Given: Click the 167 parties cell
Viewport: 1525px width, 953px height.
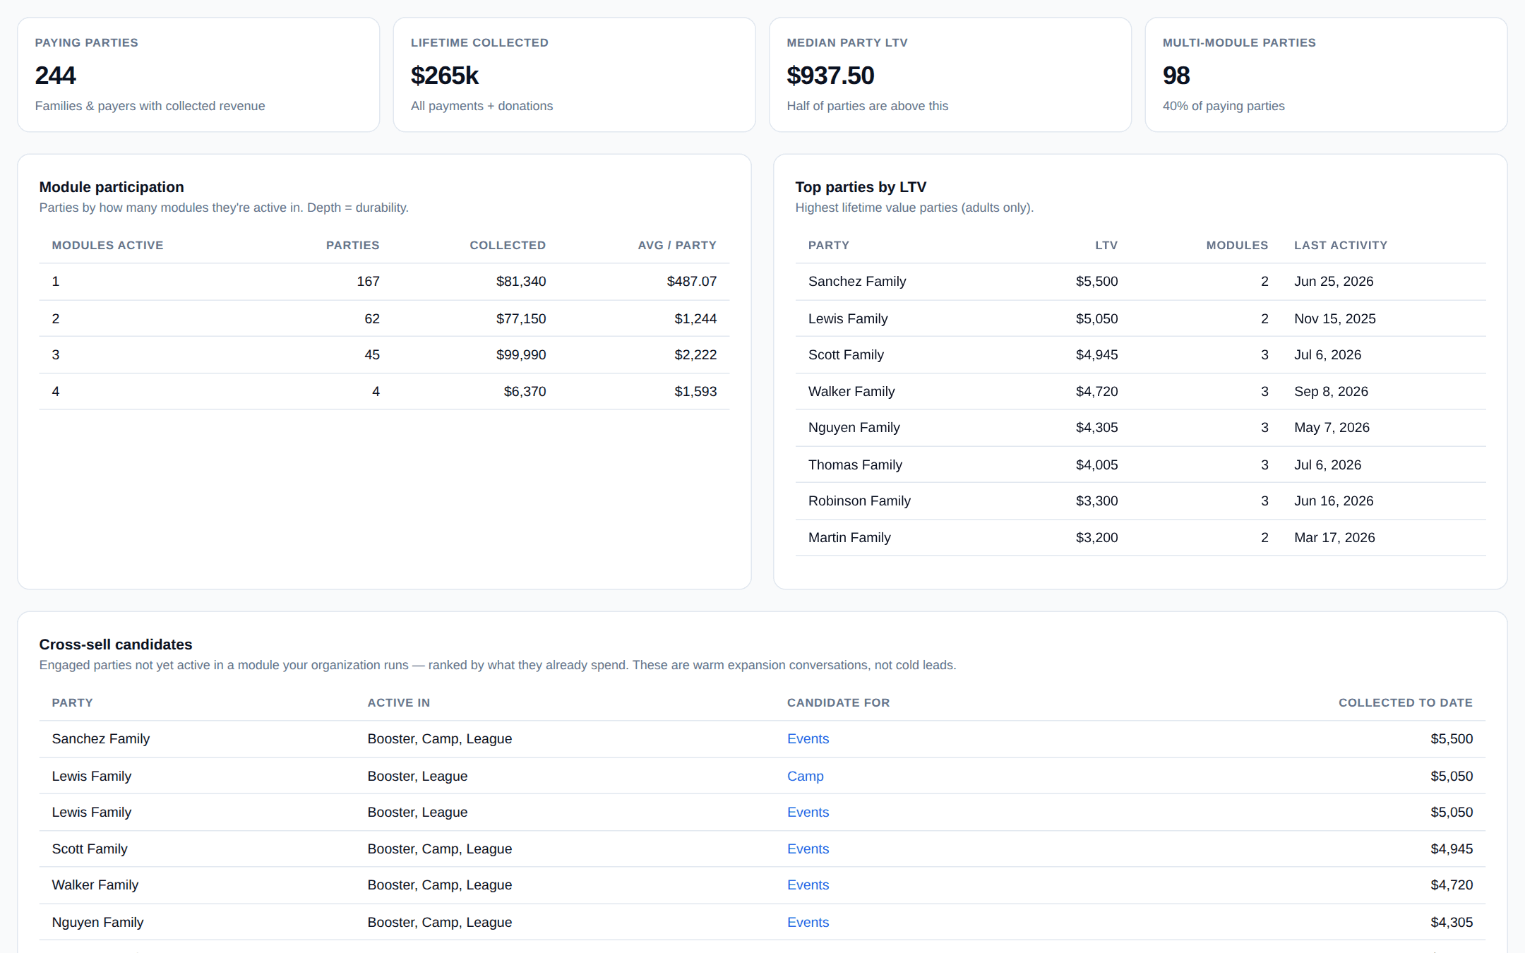Looking at the screenshot, I should pyautogui.click(x=368, y=281).
